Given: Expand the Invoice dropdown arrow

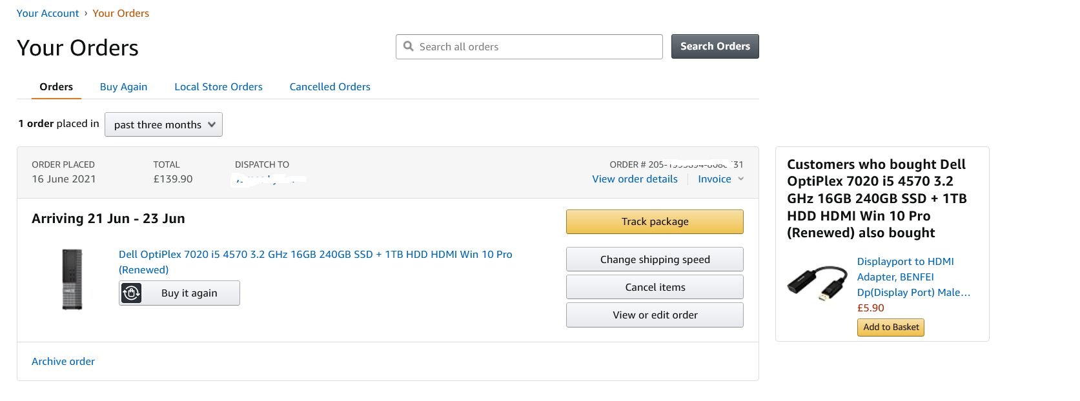Looking at the screenshot, I should point(741,179).
